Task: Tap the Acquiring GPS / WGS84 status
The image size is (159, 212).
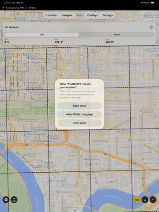Action: (21, 8)
